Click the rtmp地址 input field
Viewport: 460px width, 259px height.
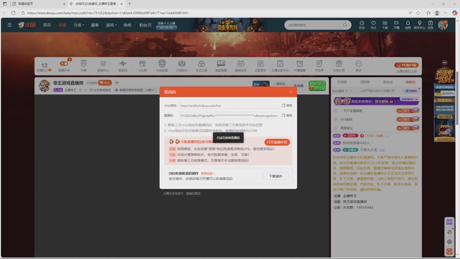tap(229, 105)
